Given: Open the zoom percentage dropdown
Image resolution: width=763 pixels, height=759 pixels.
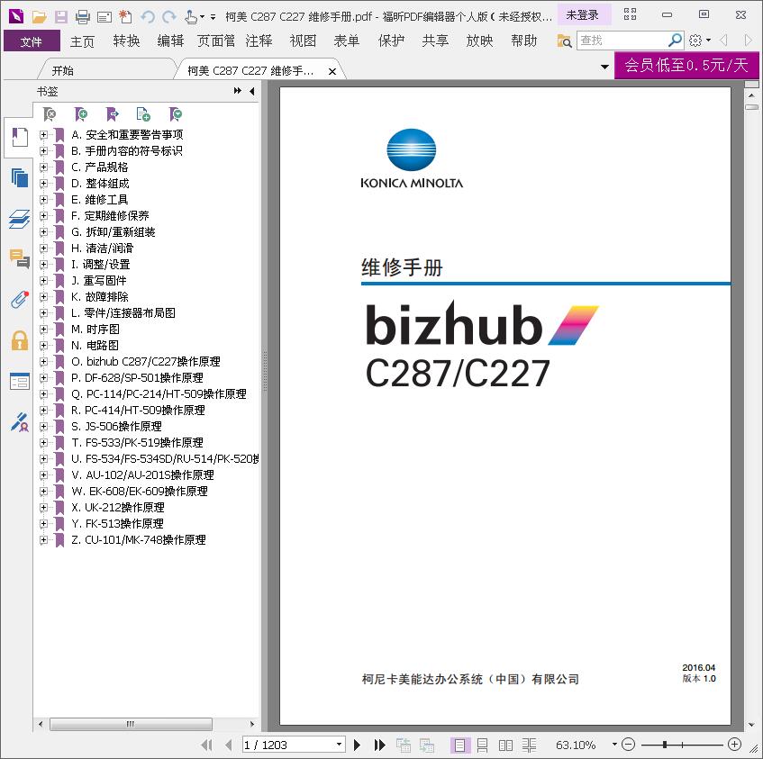Looking at the screenshot, I should (614, 745).
